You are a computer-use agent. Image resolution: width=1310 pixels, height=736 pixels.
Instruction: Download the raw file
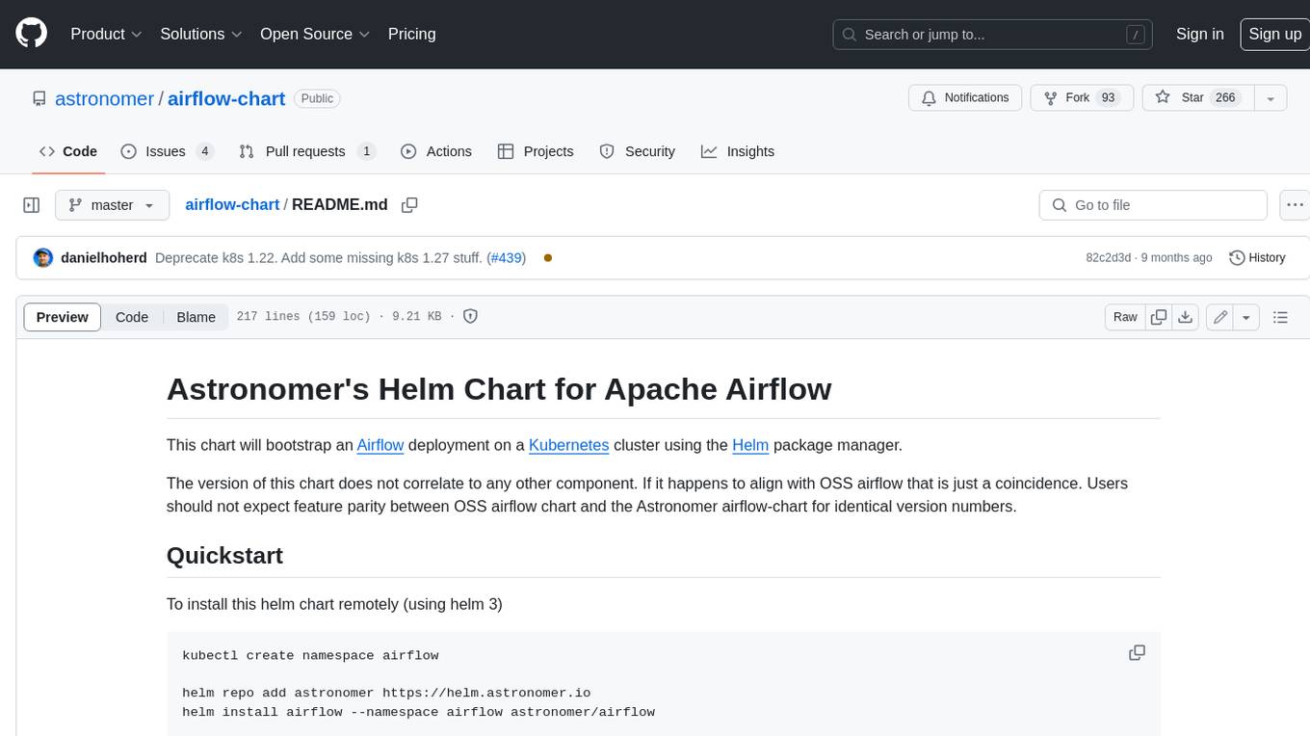(1186, 317)
